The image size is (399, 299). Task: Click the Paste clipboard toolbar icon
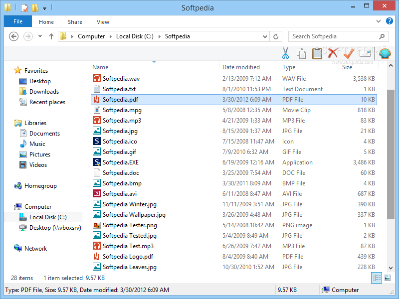pyautogui.click(x=317, y=53)
